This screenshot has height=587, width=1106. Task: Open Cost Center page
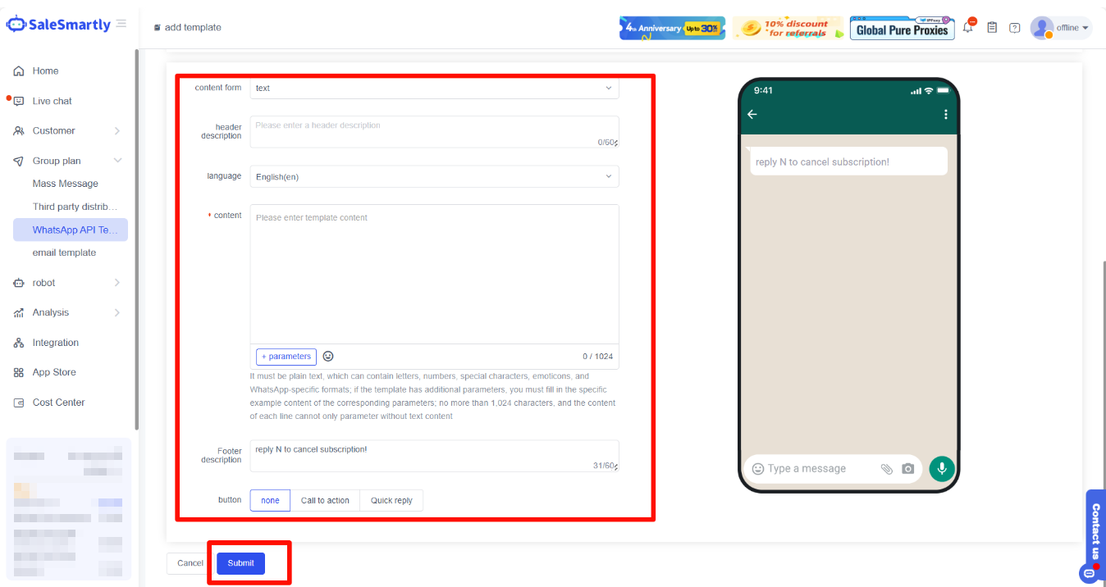click(x=58, y=403)
